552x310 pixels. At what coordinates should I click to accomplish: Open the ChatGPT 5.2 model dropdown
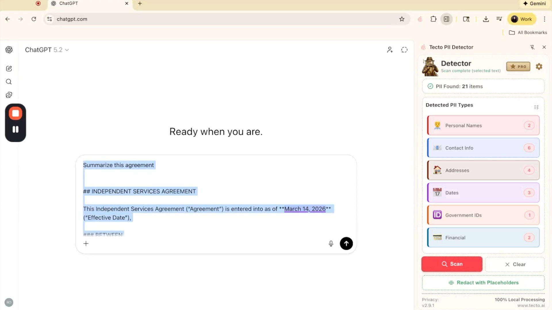47,50
